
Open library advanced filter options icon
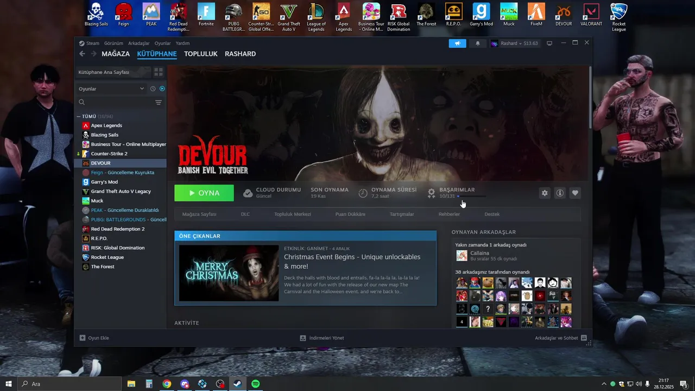point(159,102)
